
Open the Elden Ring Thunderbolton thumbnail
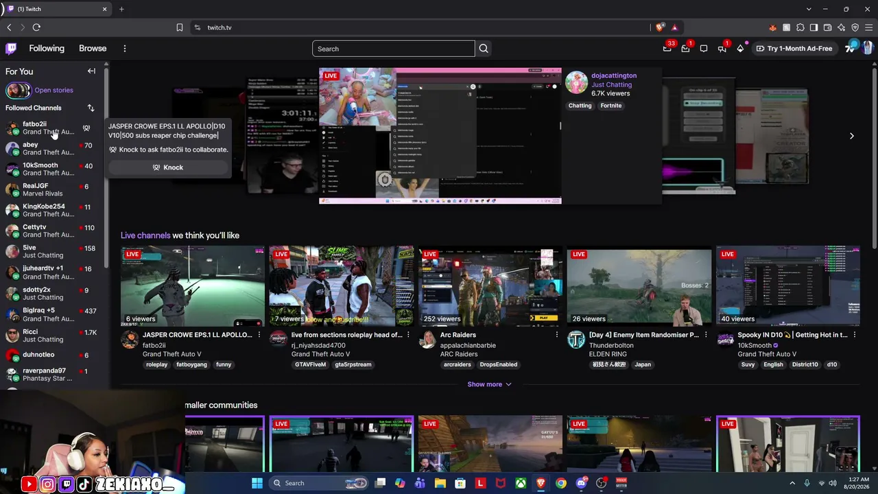(x=639, y=286)
